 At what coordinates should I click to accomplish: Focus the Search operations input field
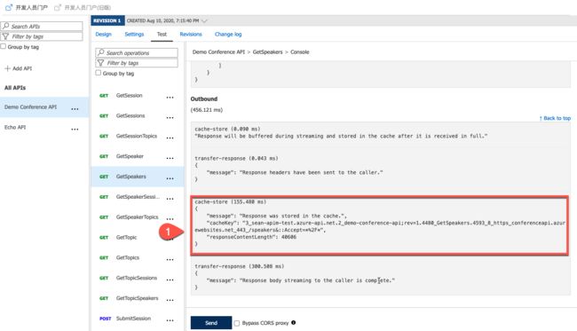[137, 52]
